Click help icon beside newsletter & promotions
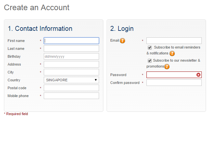Image resolution: width=208 pixels, height=141 pixels. point(167,67)
